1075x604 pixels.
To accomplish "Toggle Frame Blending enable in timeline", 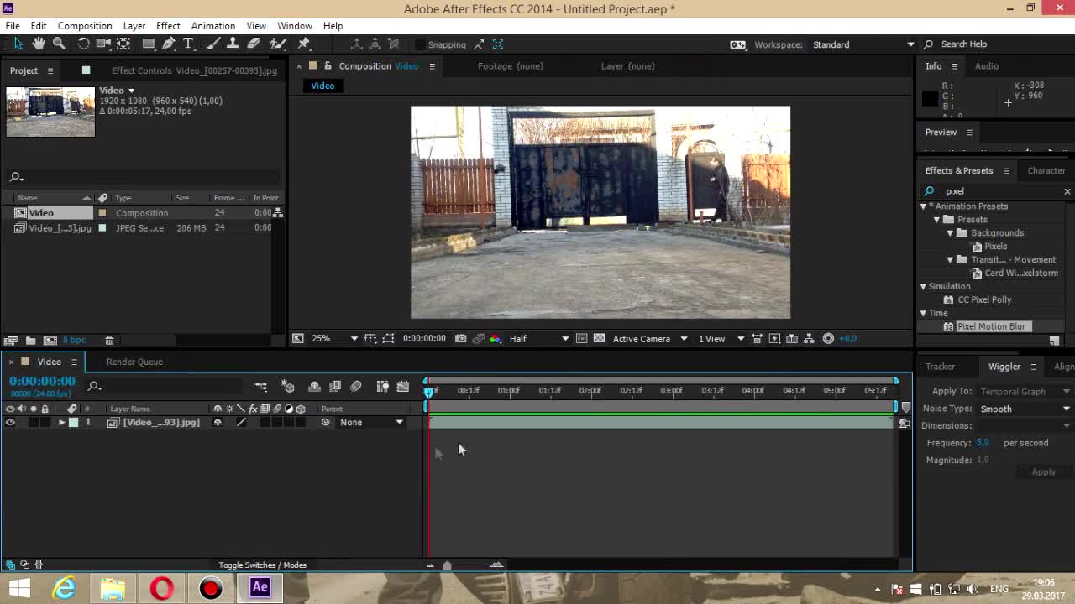I will 335,387.
